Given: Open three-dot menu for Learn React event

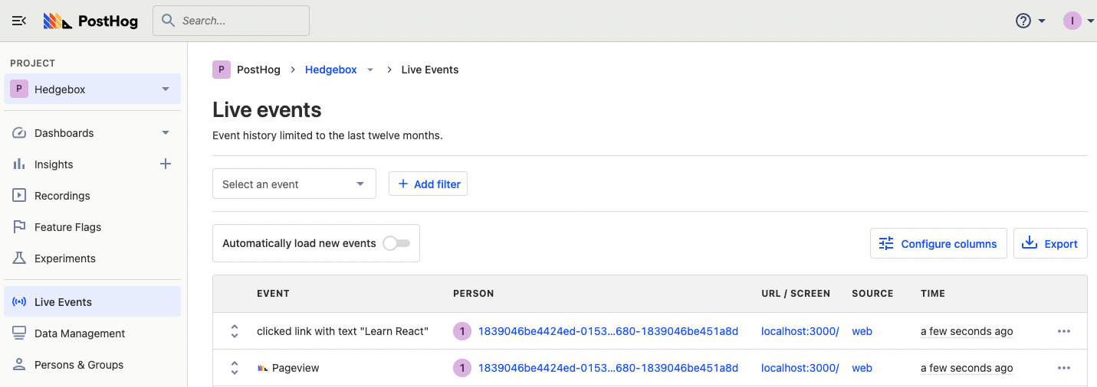Looking at the screenshot, I should click(x=1063, y=331).
